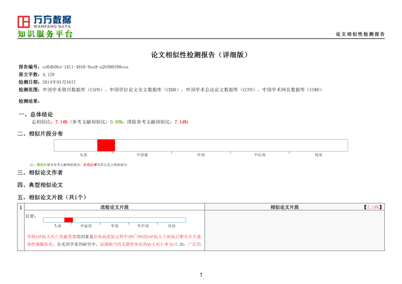Click the 检测结果 label

coord(29,102)
